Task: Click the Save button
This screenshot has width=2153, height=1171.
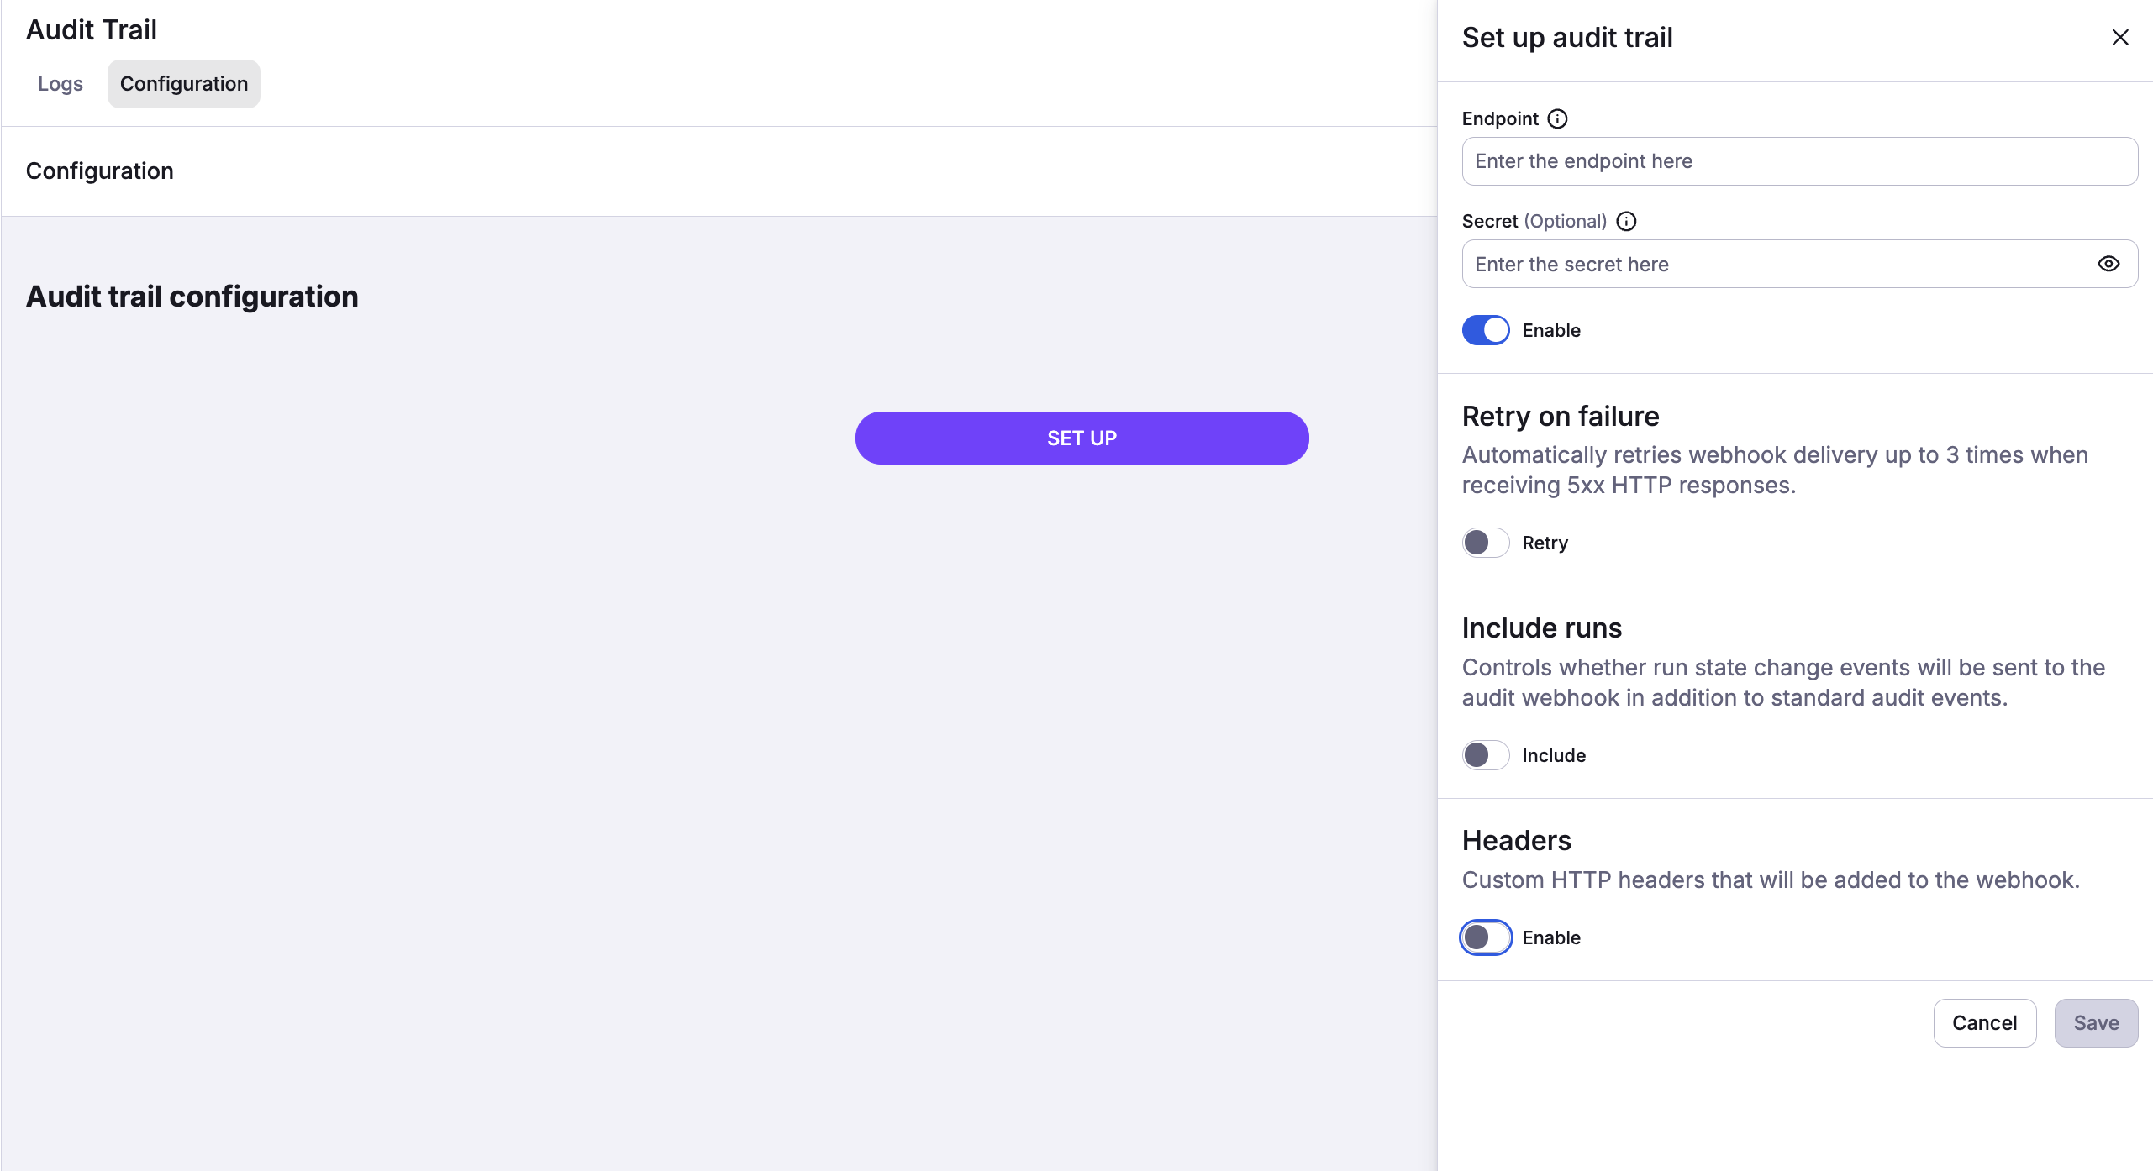Action: coord(2096,1022)
